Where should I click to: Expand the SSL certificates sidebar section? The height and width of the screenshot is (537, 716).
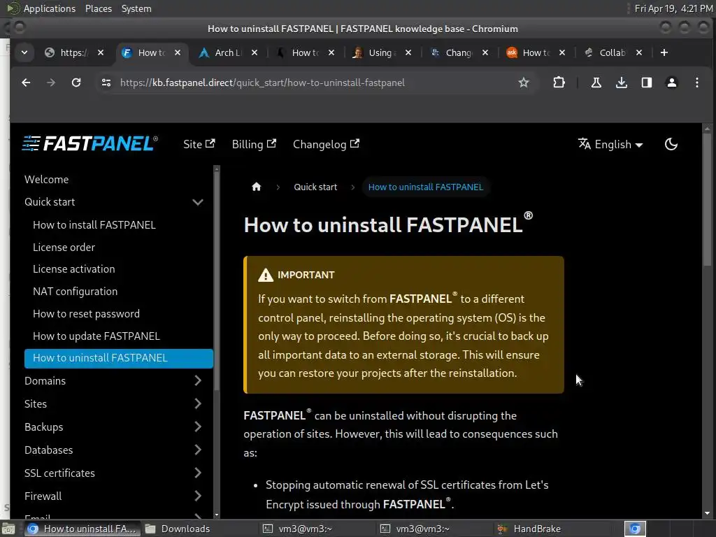(198, 473)
